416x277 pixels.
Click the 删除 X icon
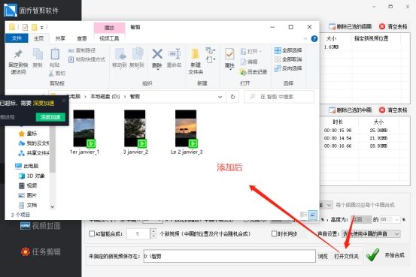pos(157,54)
